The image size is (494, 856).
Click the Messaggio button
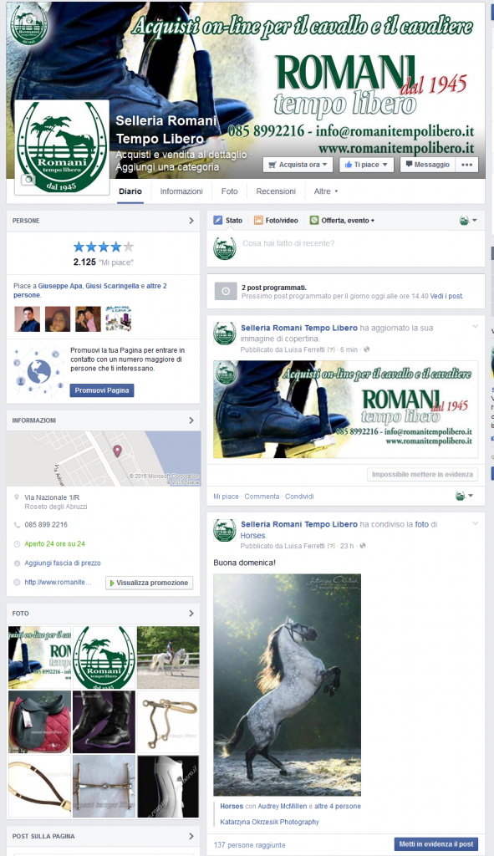coord(427,165)
